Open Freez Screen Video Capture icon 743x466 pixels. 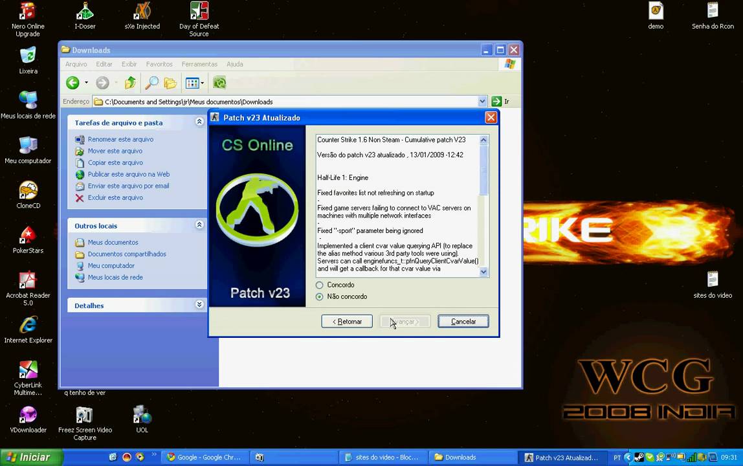coord(85,423)
